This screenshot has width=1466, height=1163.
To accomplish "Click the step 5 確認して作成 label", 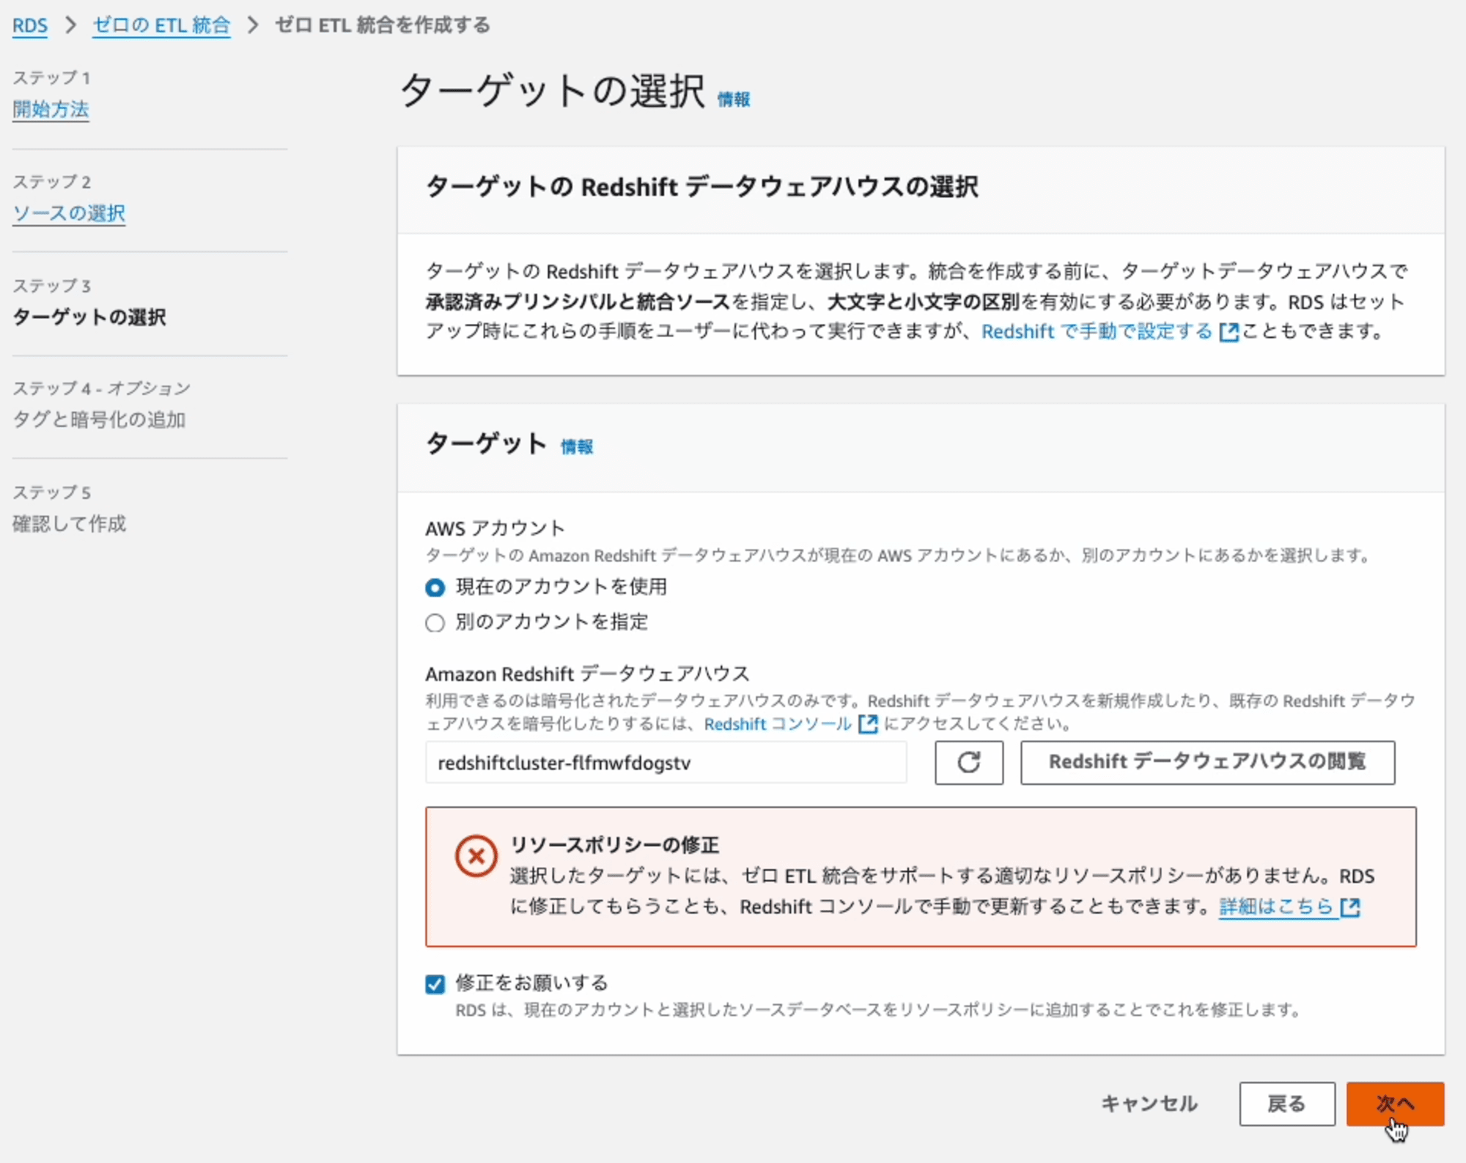I will [69, 524].
